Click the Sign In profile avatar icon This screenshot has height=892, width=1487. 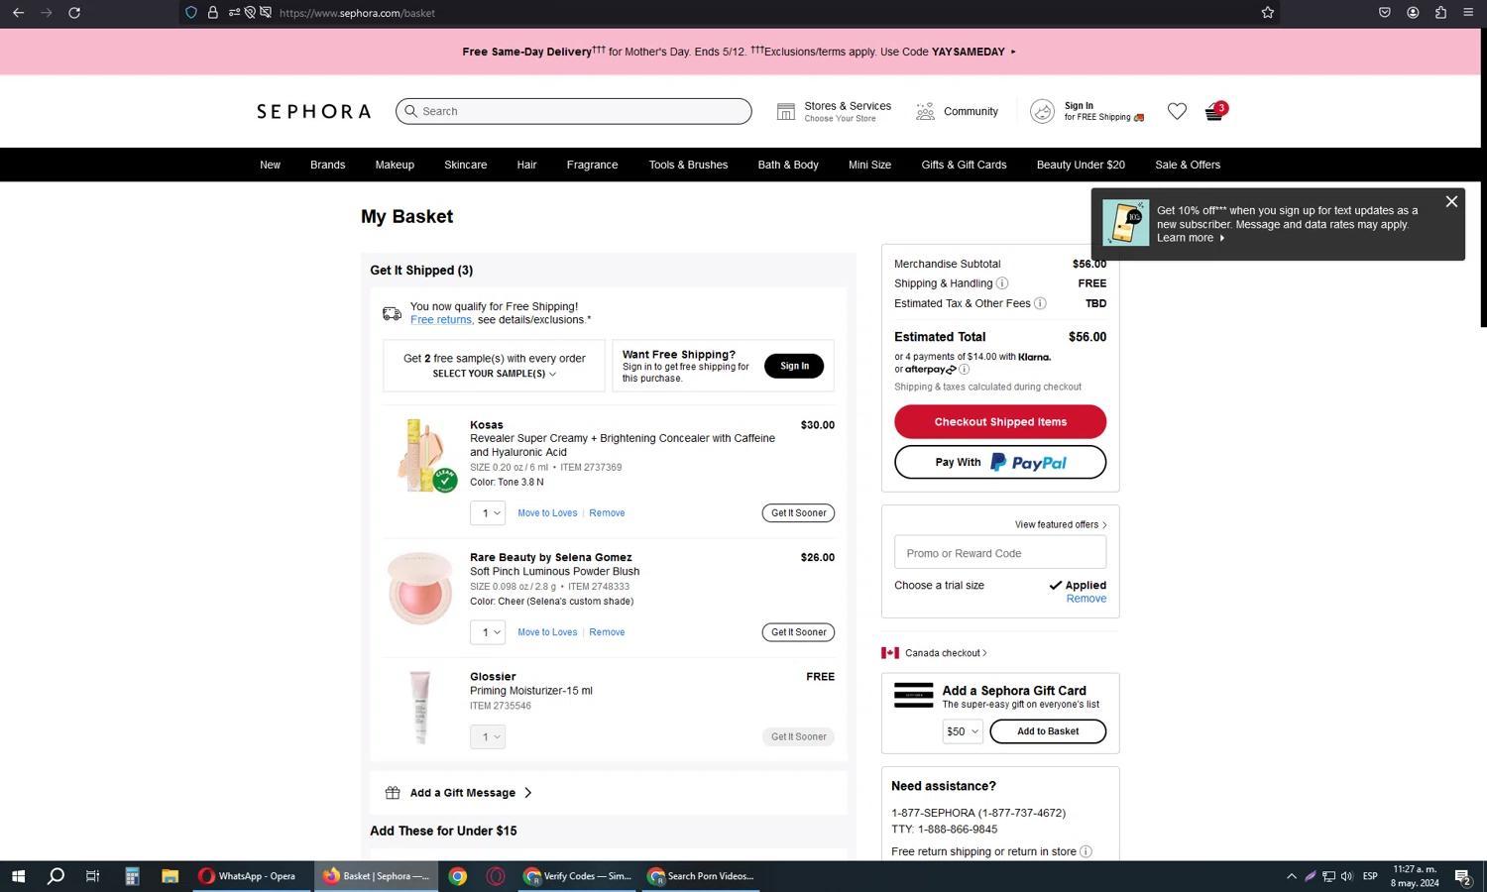coord(1042,112)
